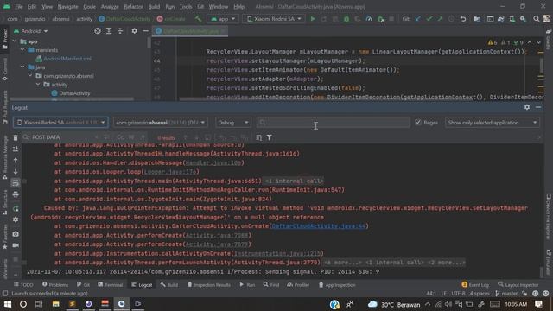
Task: Open the Event Log button
Action: (475, 284)
